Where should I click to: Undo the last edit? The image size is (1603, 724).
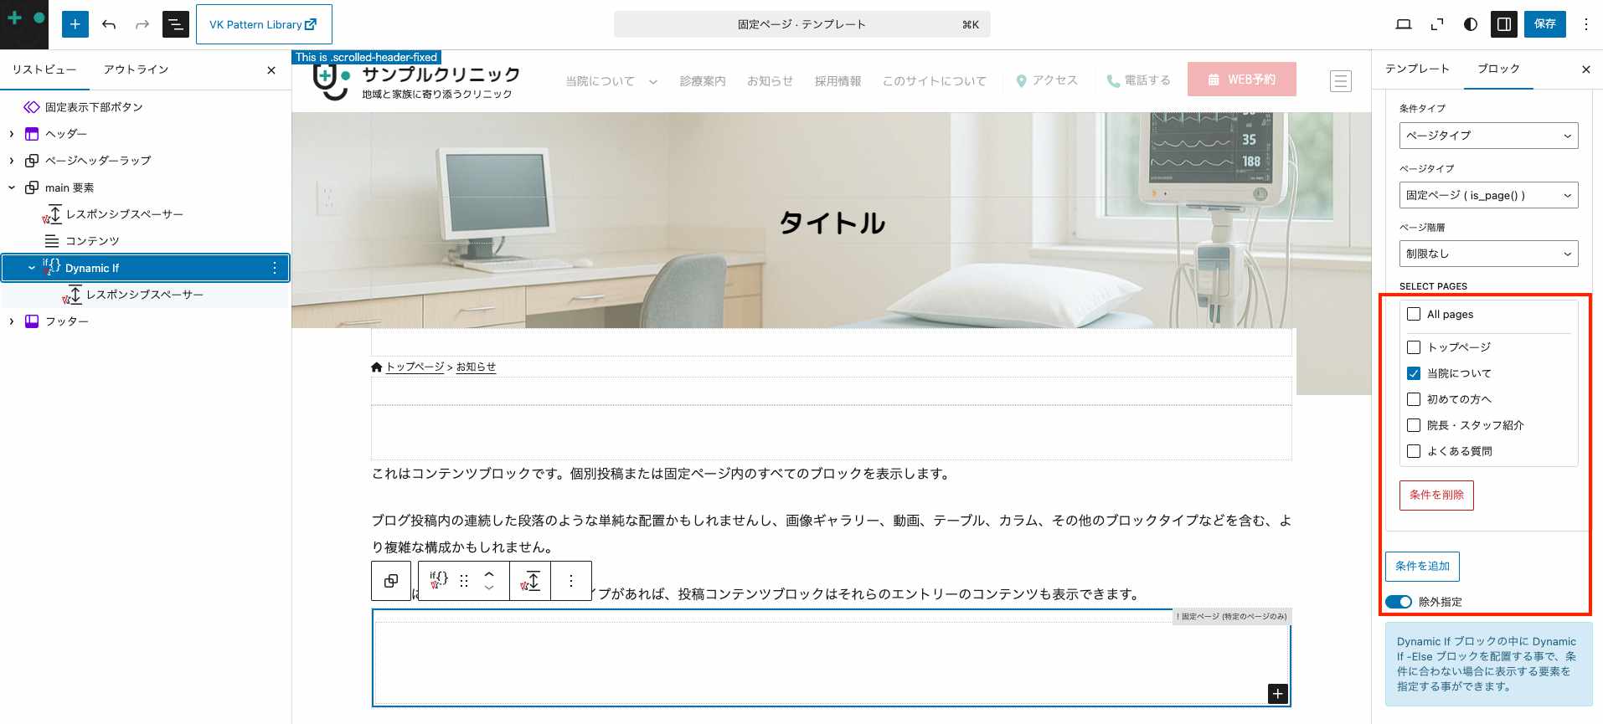(109, 24)
